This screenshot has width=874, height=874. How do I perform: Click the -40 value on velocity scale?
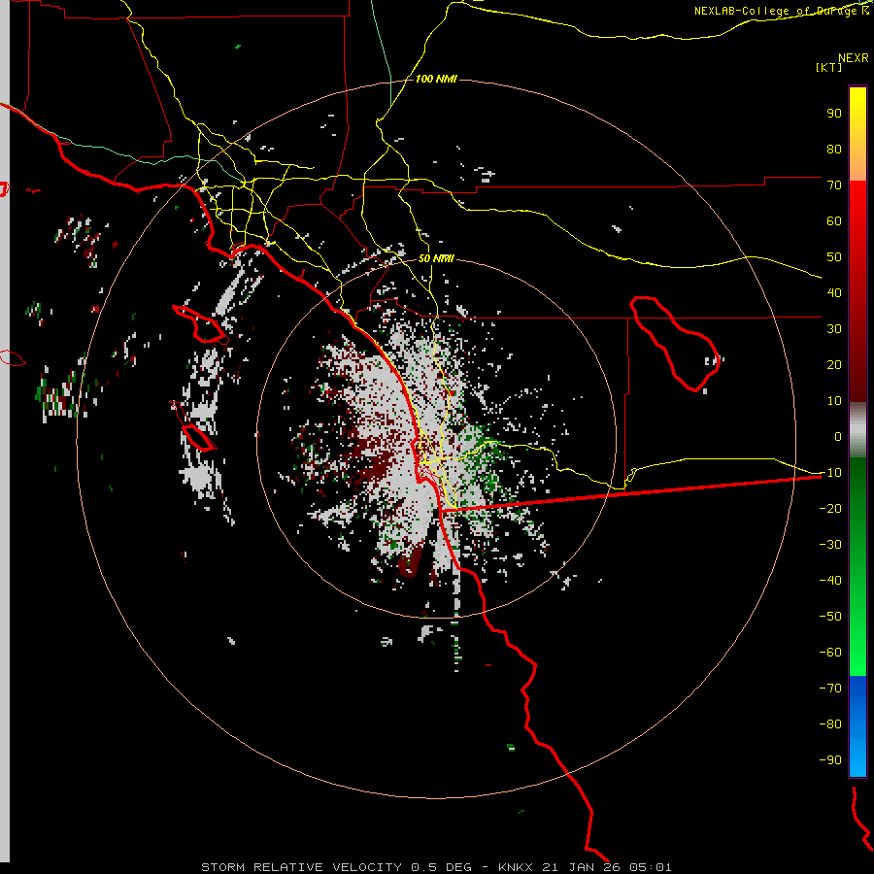point(830,581)
